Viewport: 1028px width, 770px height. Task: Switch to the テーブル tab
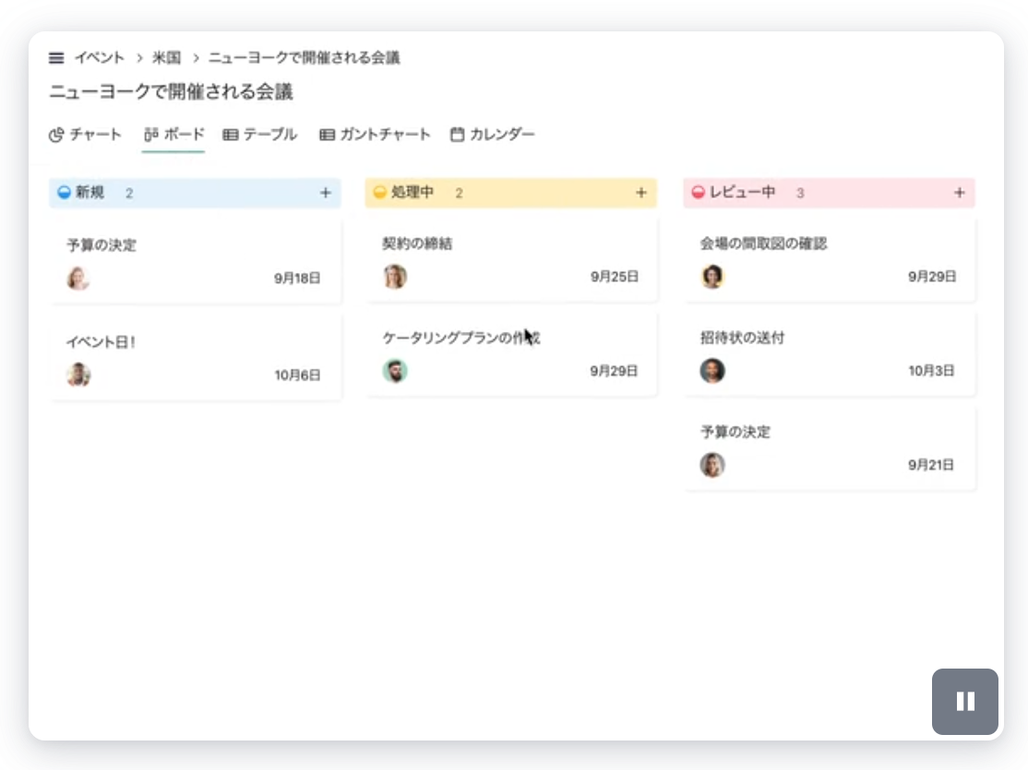tap(259, 135)
